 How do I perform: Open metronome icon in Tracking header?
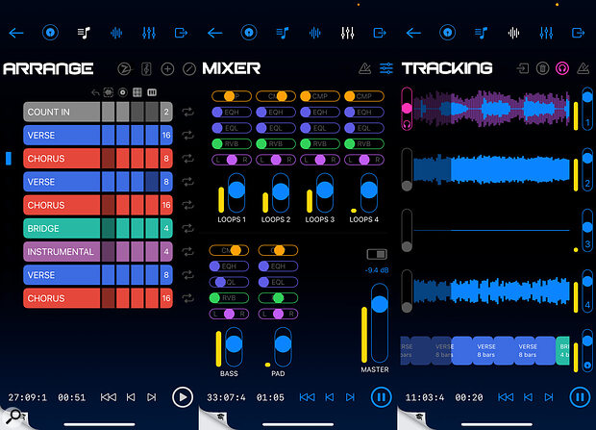pyautogui.click(x=583, y=68)
